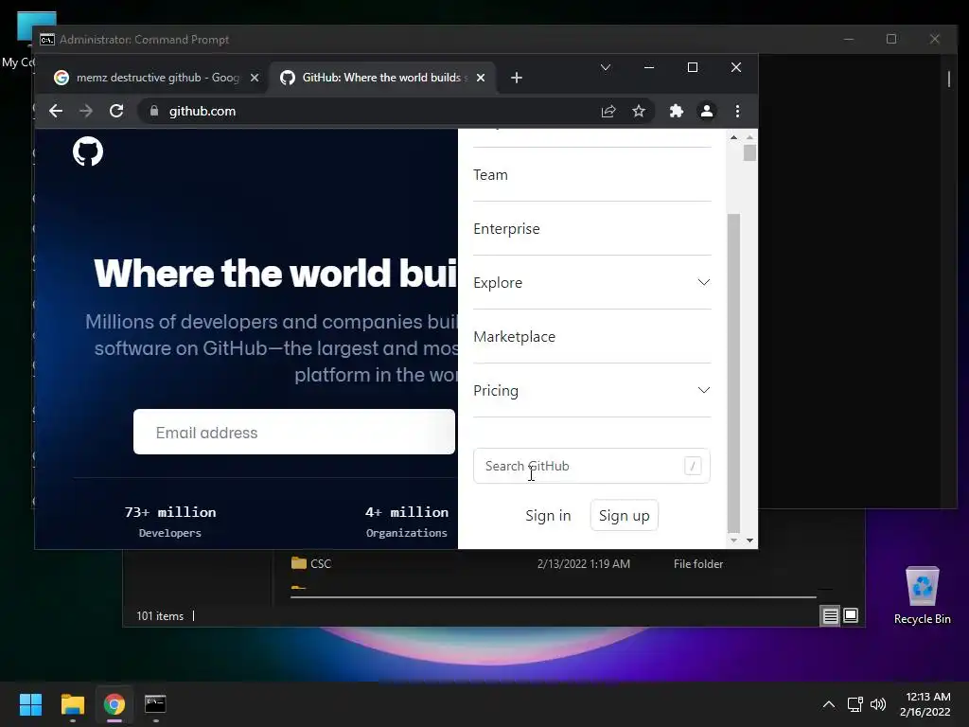Focus the Search GitHub field
Image resolution: width=969 pixels, height=727 pixels.
coord(591,466)
